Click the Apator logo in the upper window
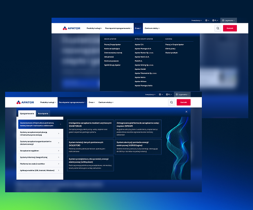 pyautogui.click(x=72, y=28)
